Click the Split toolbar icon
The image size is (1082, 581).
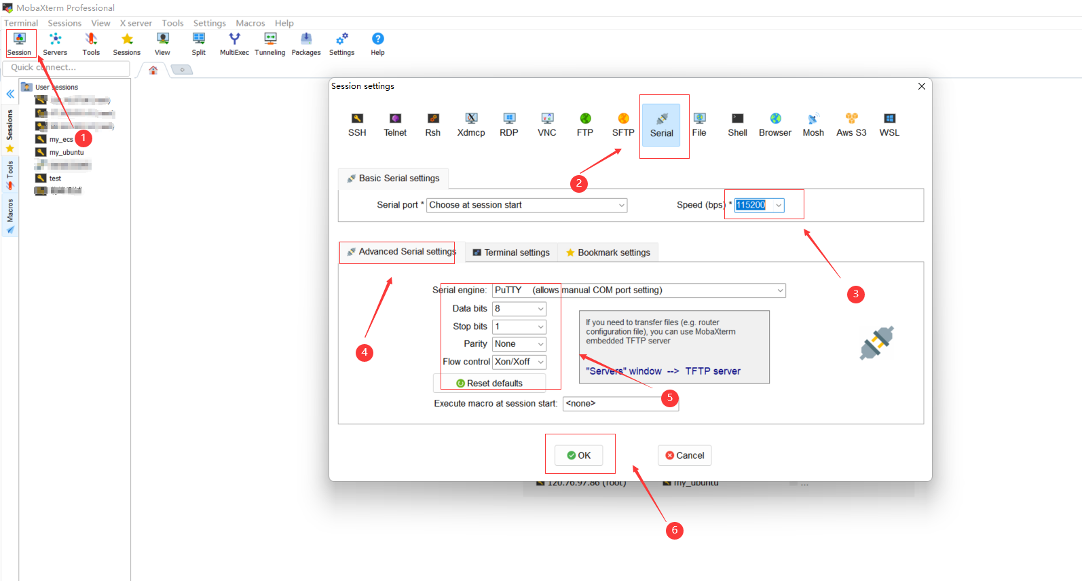pos(198,44)
